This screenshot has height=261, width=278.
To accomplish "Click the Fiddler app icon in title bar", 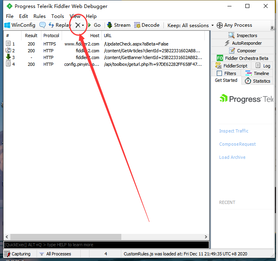I will 10,6.
